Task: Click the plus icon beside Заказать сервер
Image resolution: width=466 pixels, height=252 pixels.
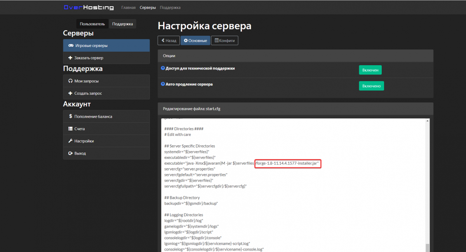Action: (70, 58)
